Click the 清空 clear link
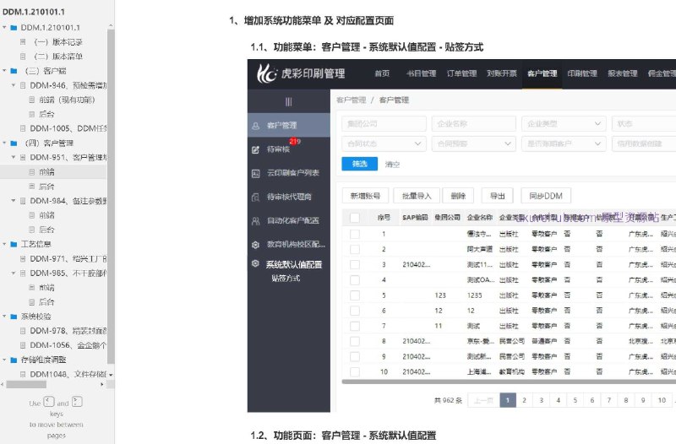Image resolution: width=676 pixels, height=444 pixels. [x=392, y=164]
